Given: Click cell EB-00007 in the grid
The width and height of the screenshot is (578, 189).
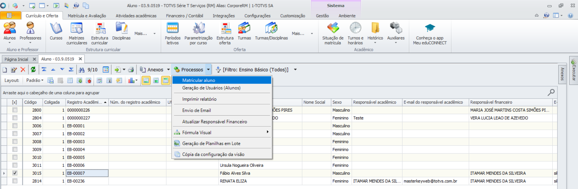Looking at the screenshot, I should (87, 173).
